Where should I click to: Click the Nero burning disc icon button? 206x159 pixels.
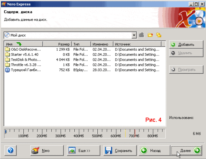(47, 150)
